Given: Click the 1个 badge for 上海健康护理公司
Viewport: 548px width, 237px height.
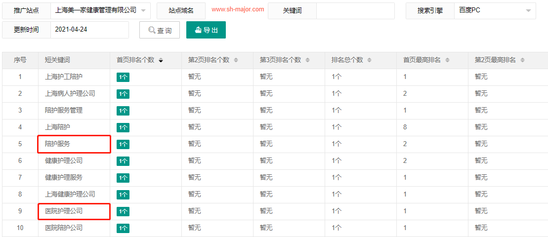Looking at the screenshot, I should point(123,195).
